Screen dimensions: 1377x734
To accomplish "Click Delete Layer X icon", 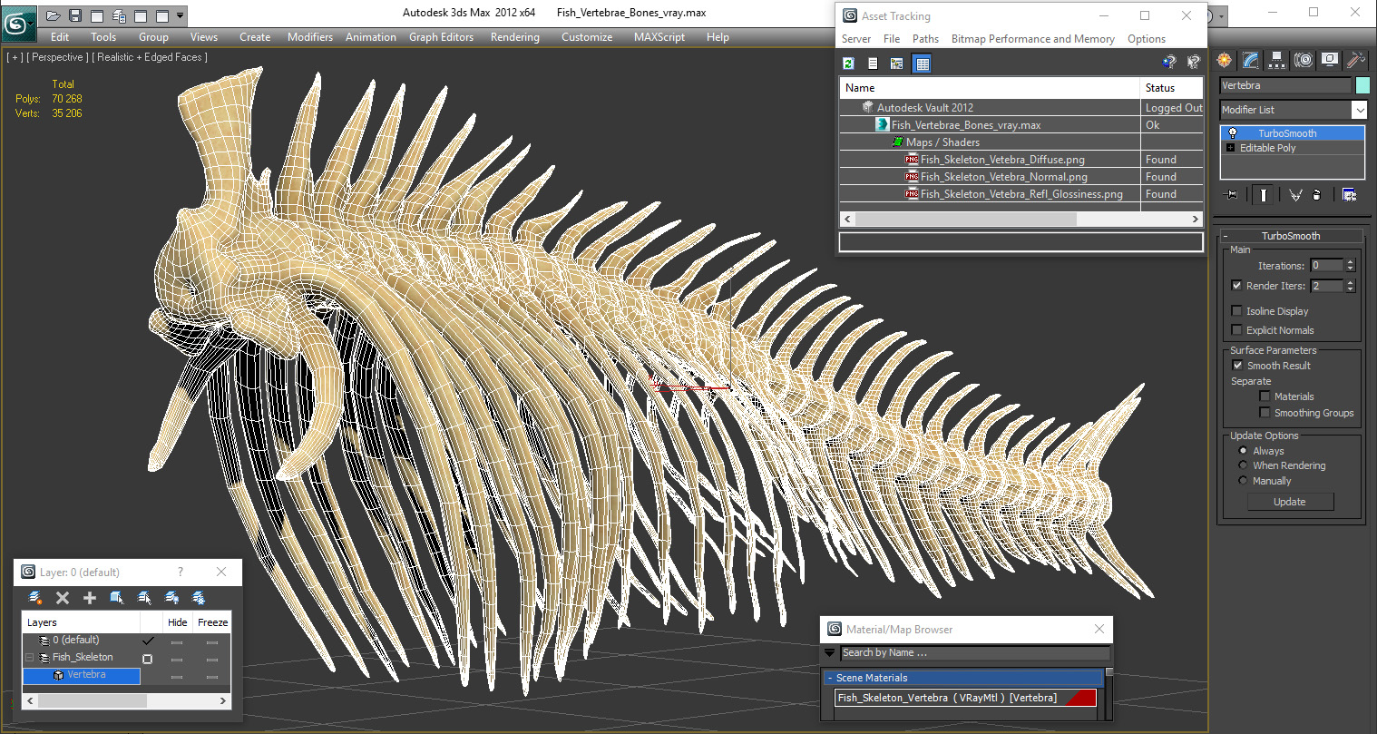I will [63, 597].
